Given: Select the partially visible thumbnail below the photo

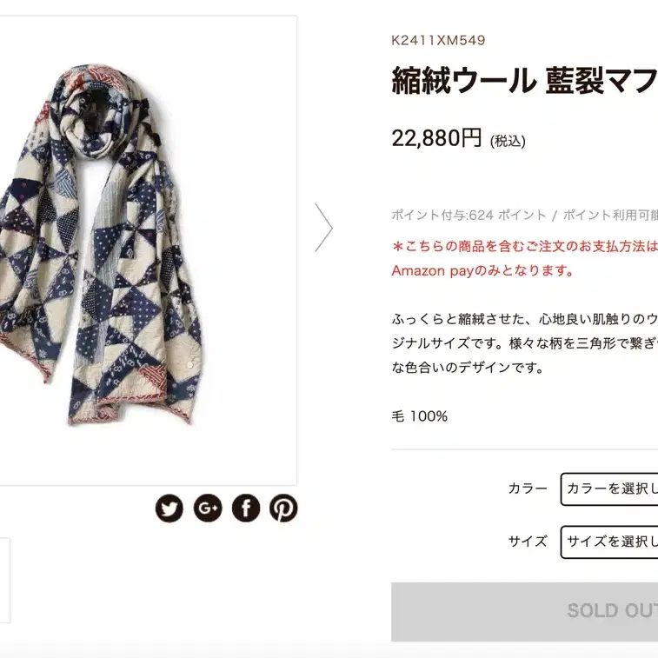Looking at the screenshot, I should point(4,581).
